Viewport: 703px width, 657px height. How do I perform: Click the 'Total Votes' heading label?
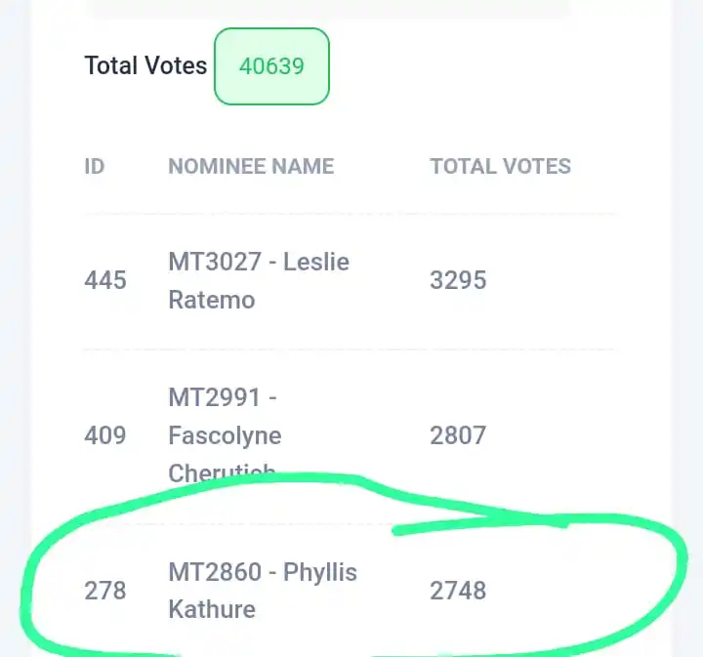point(145,65)
